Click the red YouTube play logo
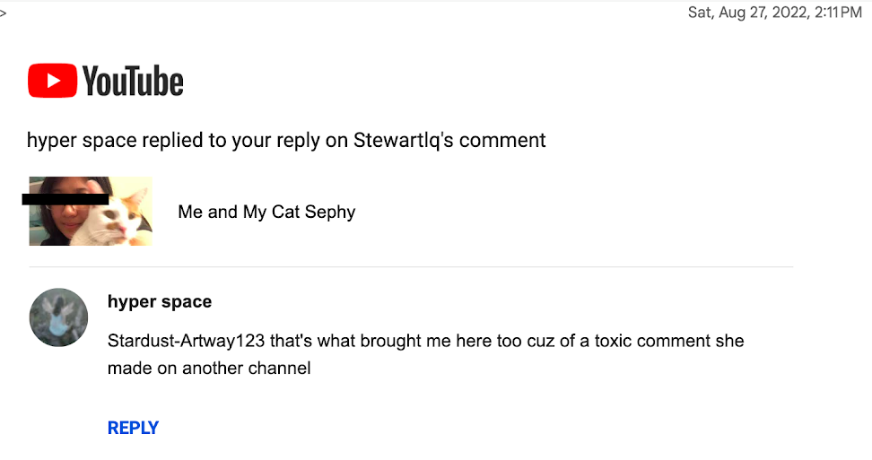 tap(53, 82)
